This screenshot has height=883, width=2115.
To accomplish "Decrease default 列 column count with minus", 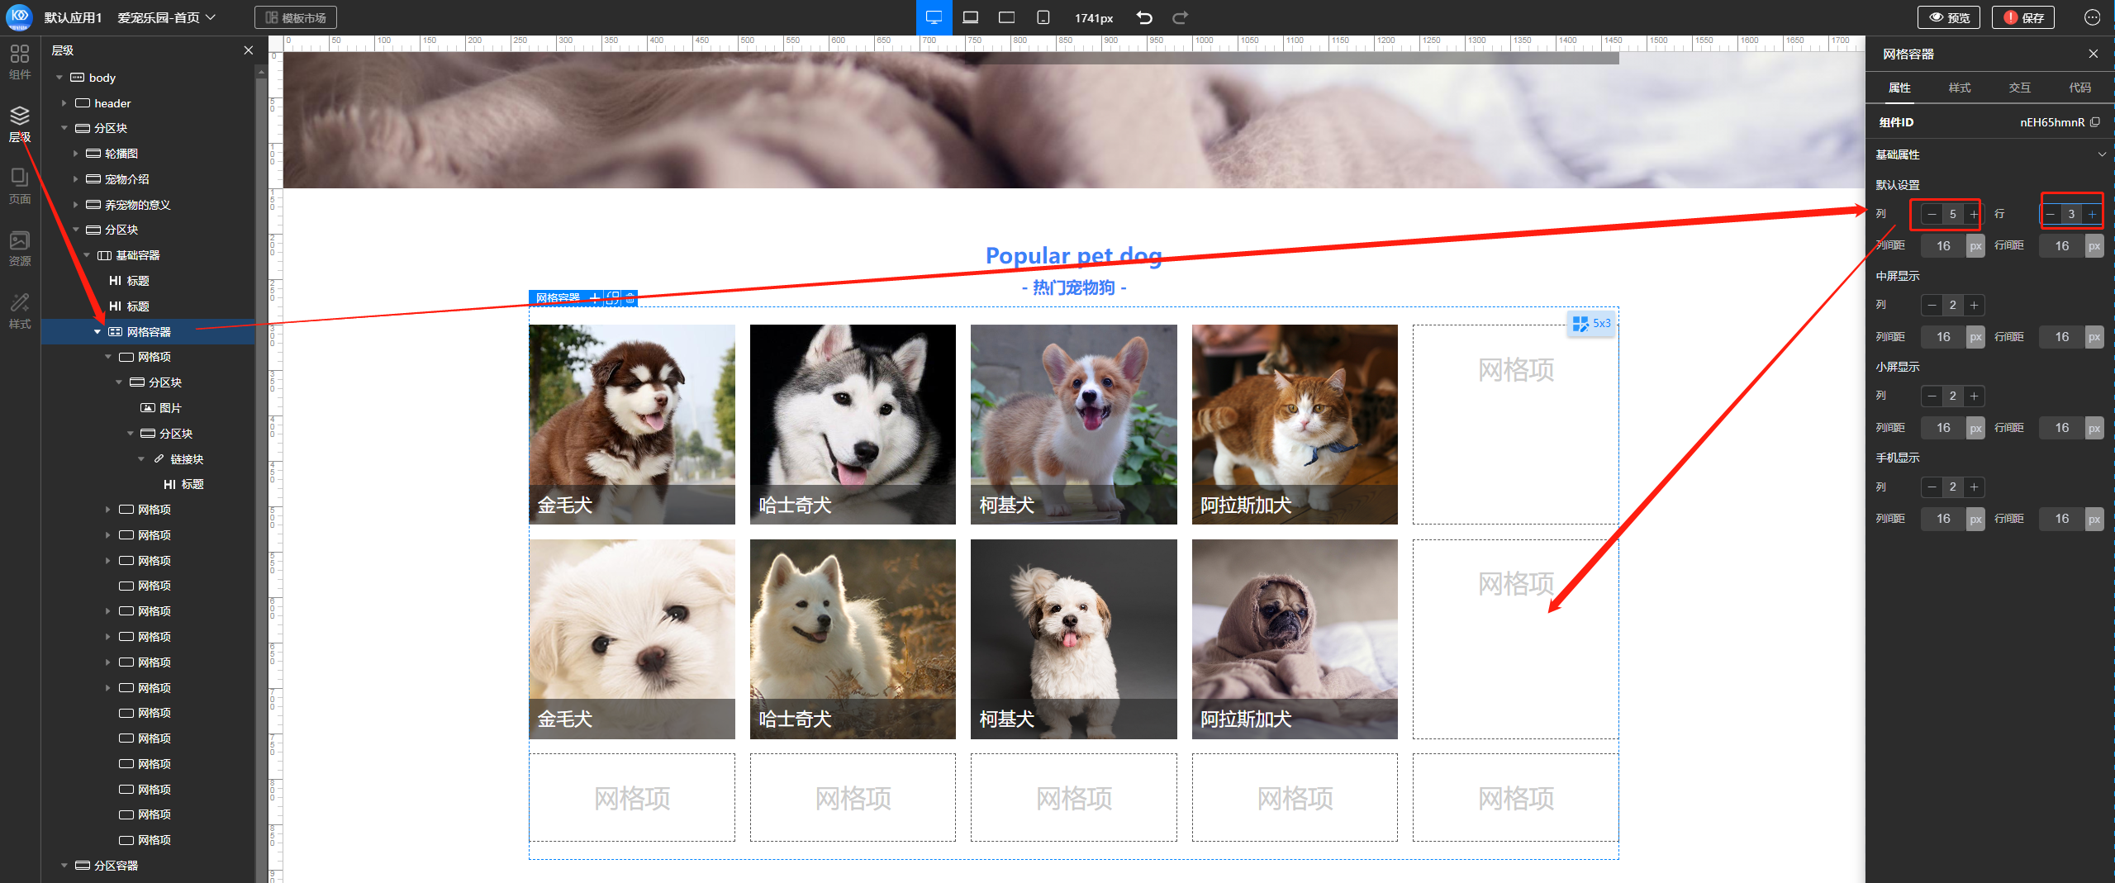I will click(x=1932, y=214).
